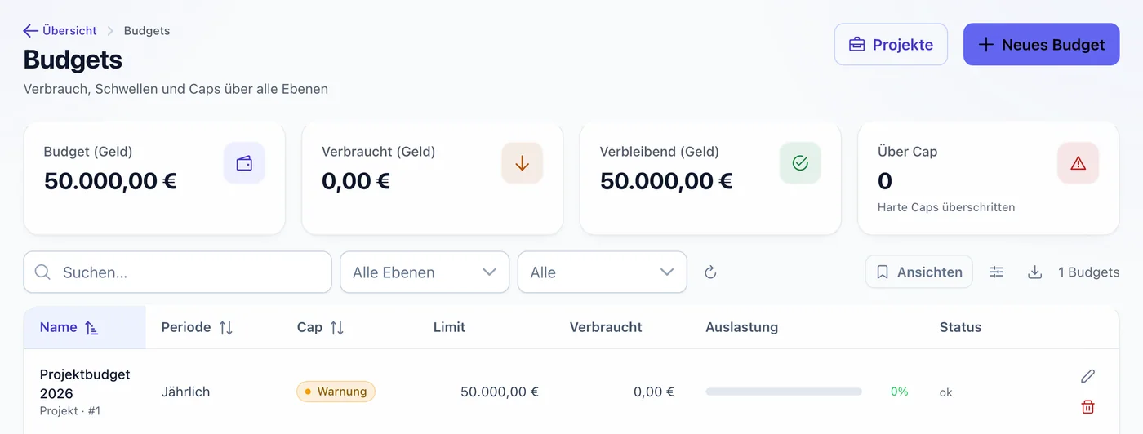Open the Alle Ebenen dropdown

click(425, 272)
